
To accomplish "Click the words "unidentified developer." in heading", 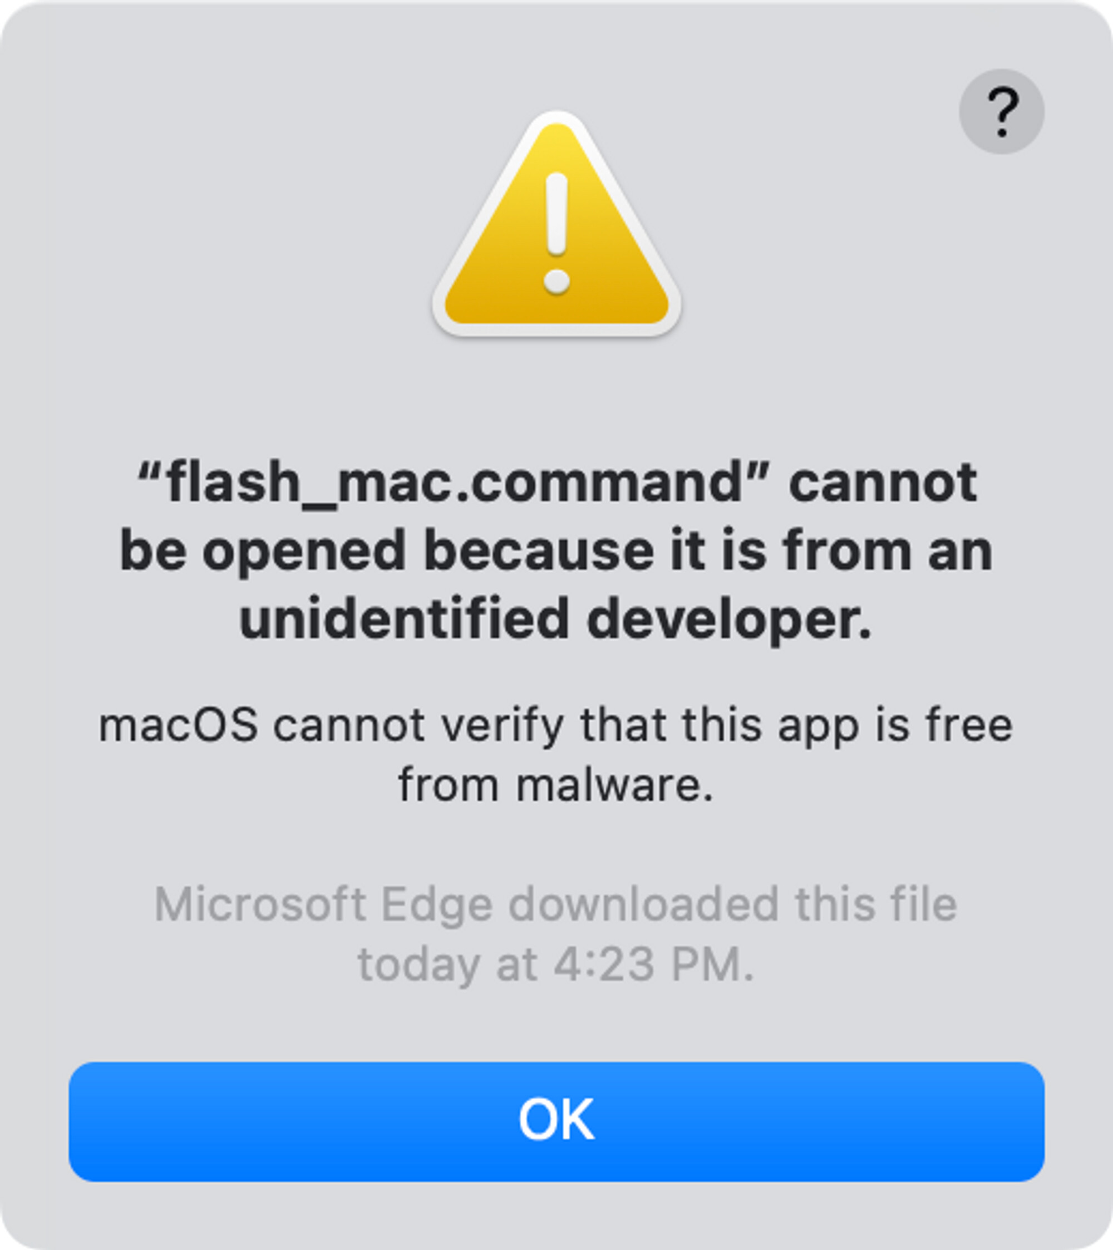I will [x=555, y=619].
